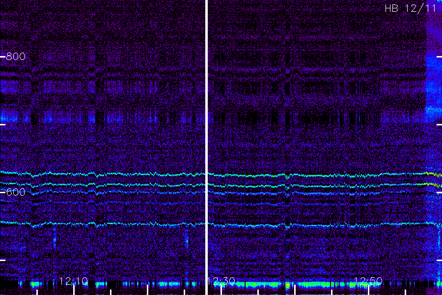Click the 12:10 time axis label
Viewport: 442px width, 295px height.
click(74, 281)
